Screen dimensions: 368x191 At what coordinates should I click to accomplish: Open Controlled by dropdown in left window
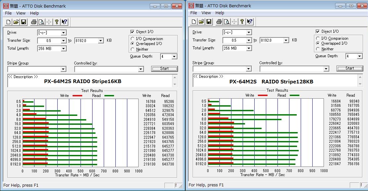pyautogui.click(x=141, y=69)
